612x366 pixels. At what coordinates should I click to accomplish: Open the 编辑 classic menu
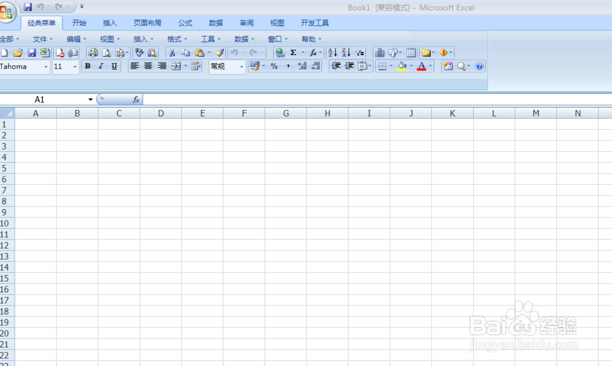[x=76, y=39]
